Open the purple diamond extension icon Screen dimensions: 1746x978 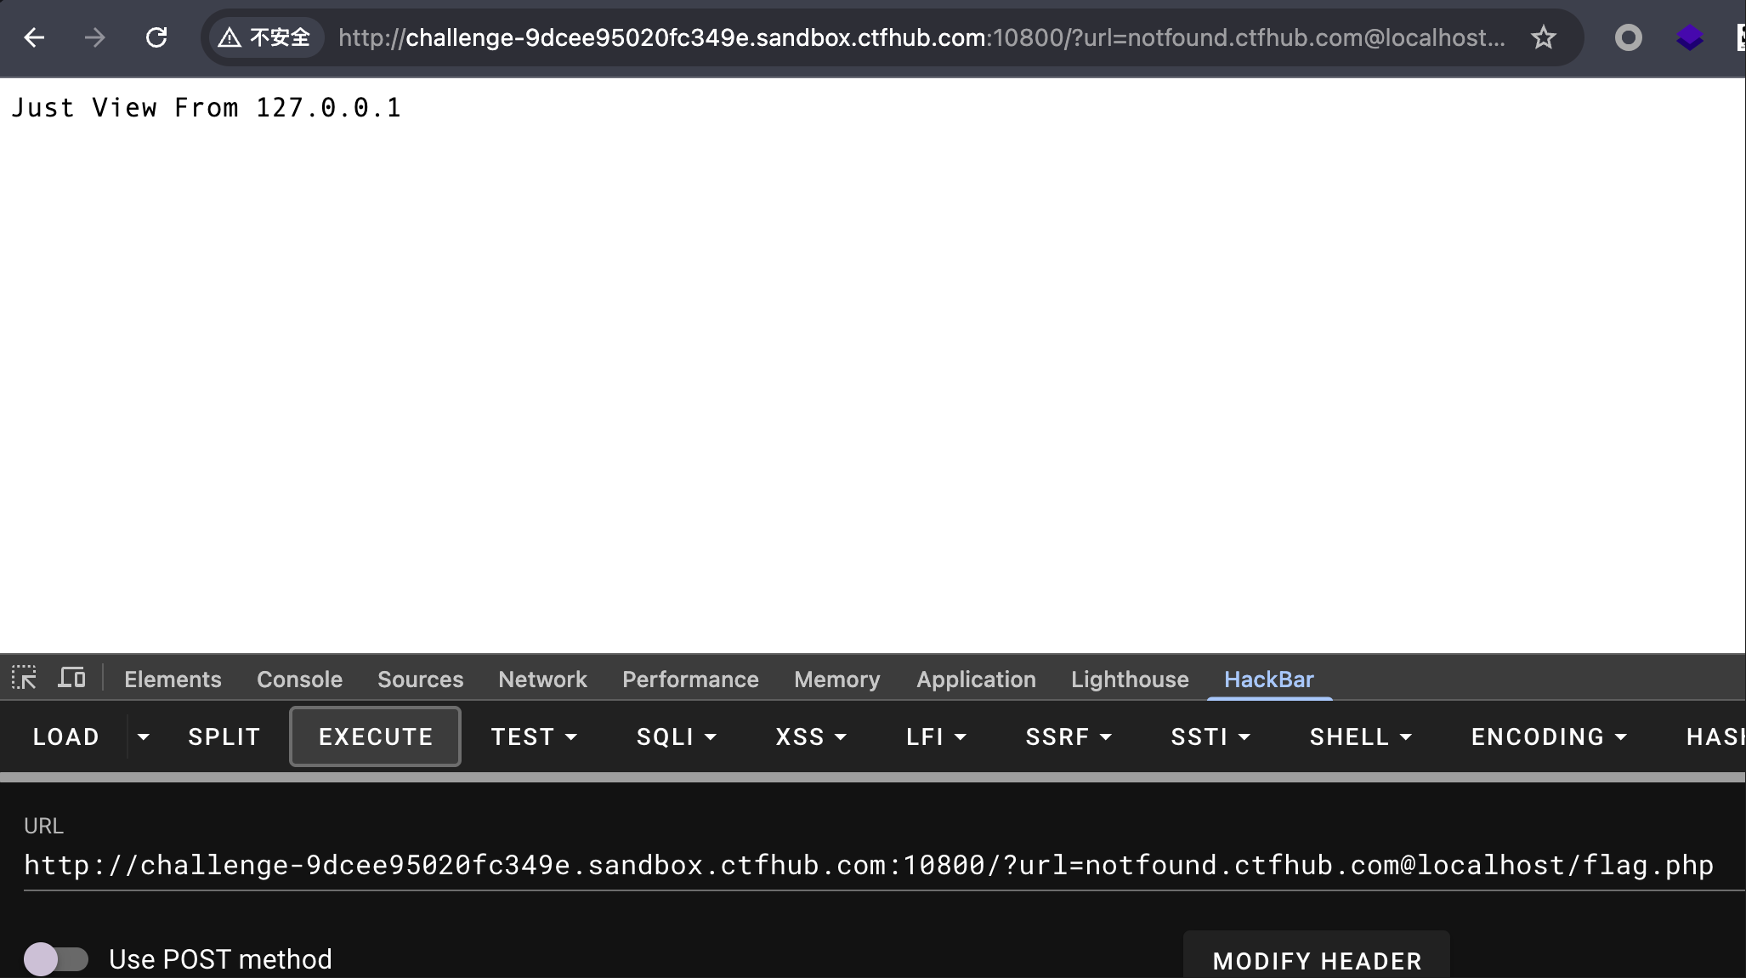1689,37
